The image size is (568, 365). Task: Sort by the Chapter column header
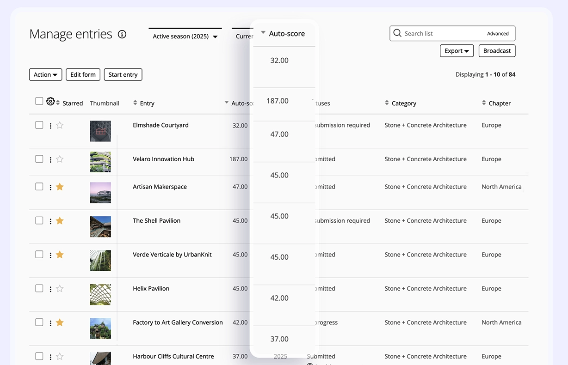(x=496, y=103)
